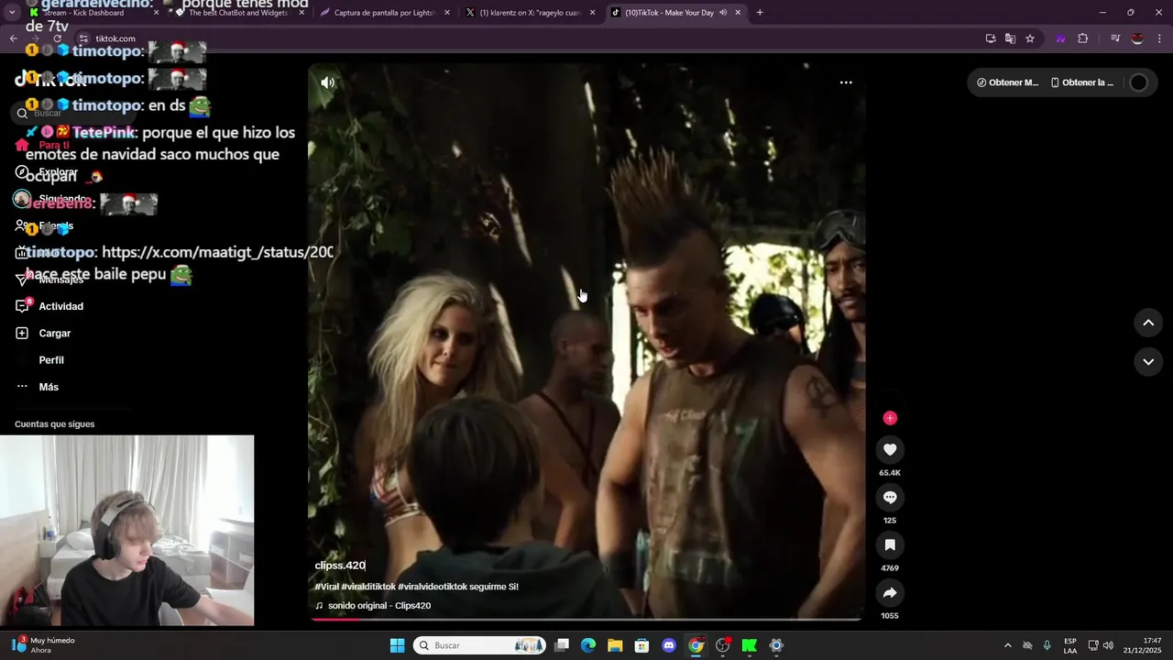Close the TikTok - Make Your Day tab
The height and width of the screenshot is (660, 1173).
[x=738, y=13]
